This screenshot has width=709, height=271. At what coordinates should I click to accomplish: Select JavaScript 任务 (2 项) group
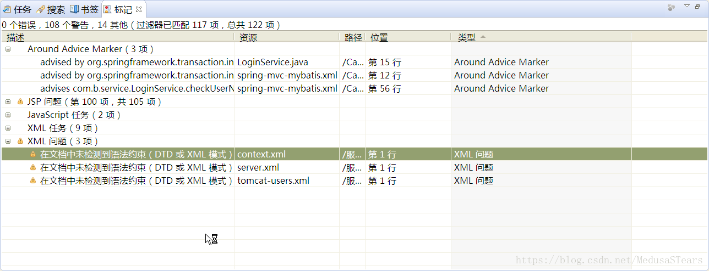click(74, 115)
